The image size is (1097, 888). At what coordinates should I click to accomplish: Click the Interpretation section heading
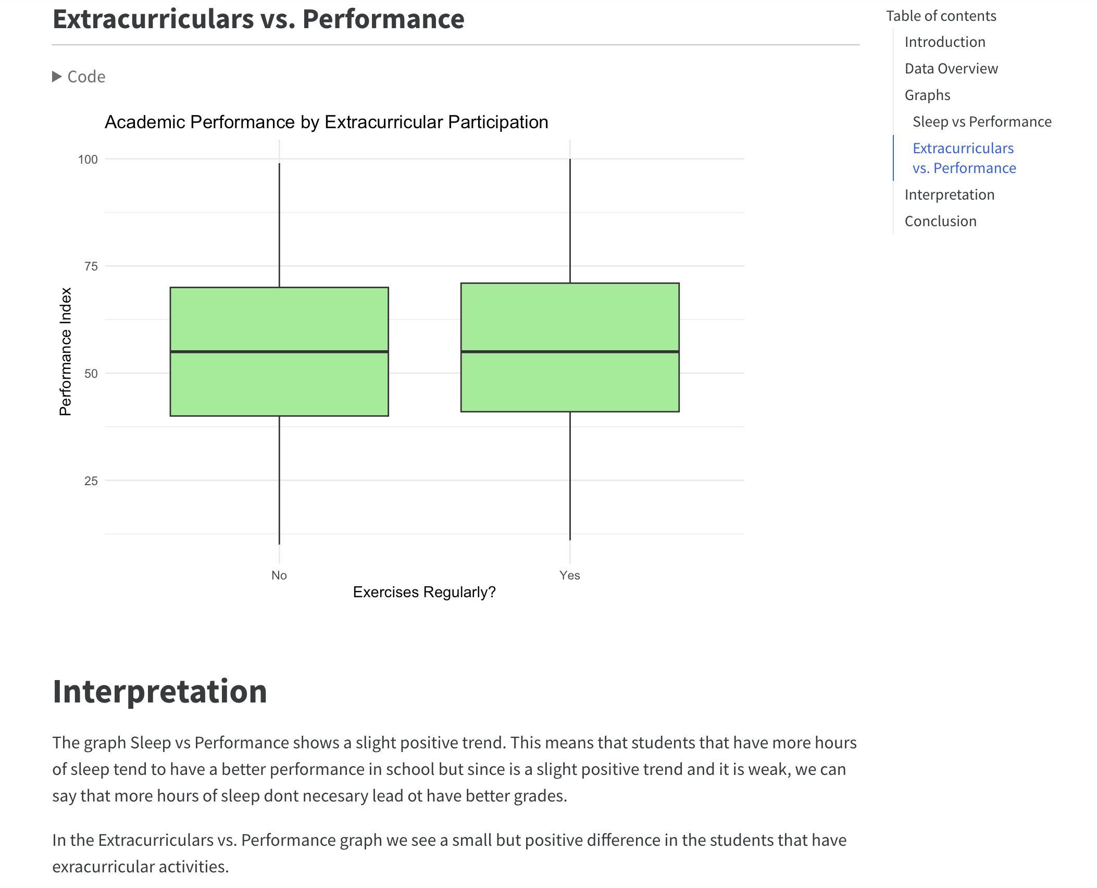point(160,692)
